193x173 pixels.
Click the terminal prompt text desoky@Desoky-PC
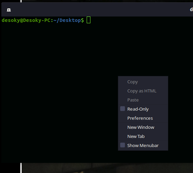pos(26,20)
